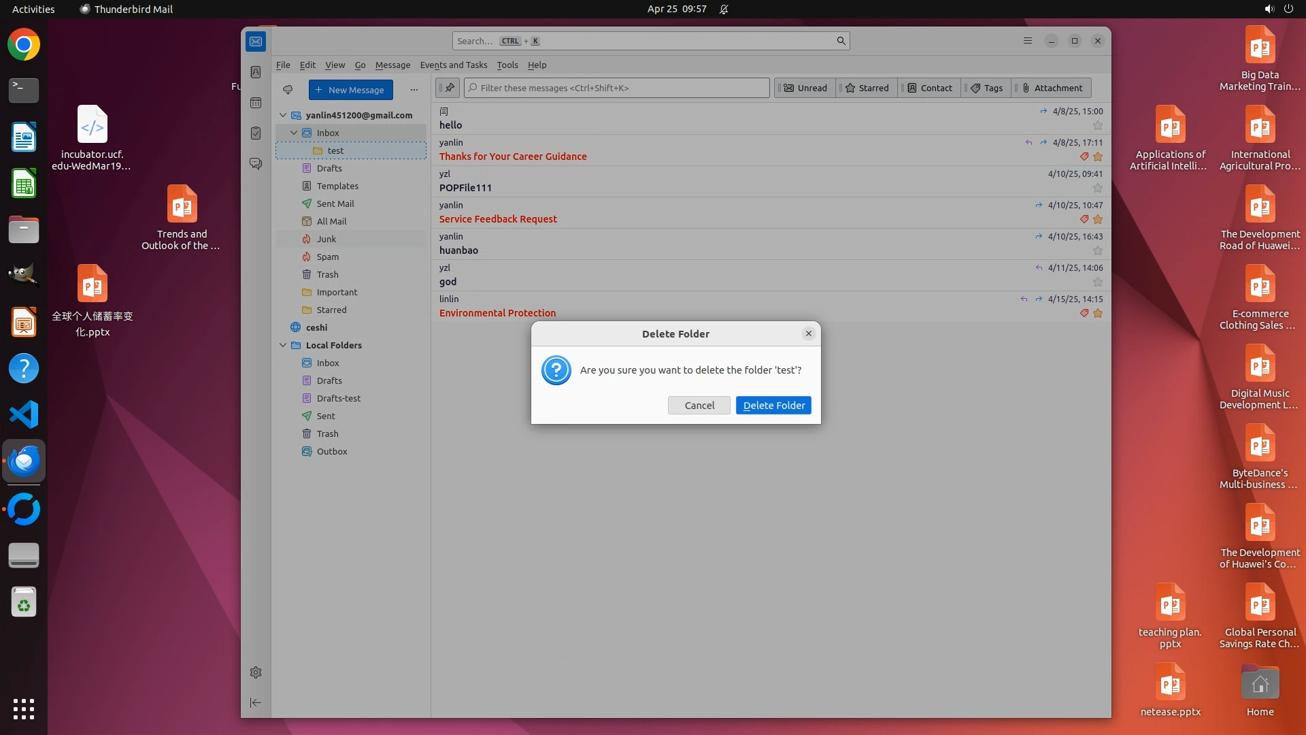Click the pin quick filter icon
This screenshot has width=1306, height=735.
(x=449, y=88)
